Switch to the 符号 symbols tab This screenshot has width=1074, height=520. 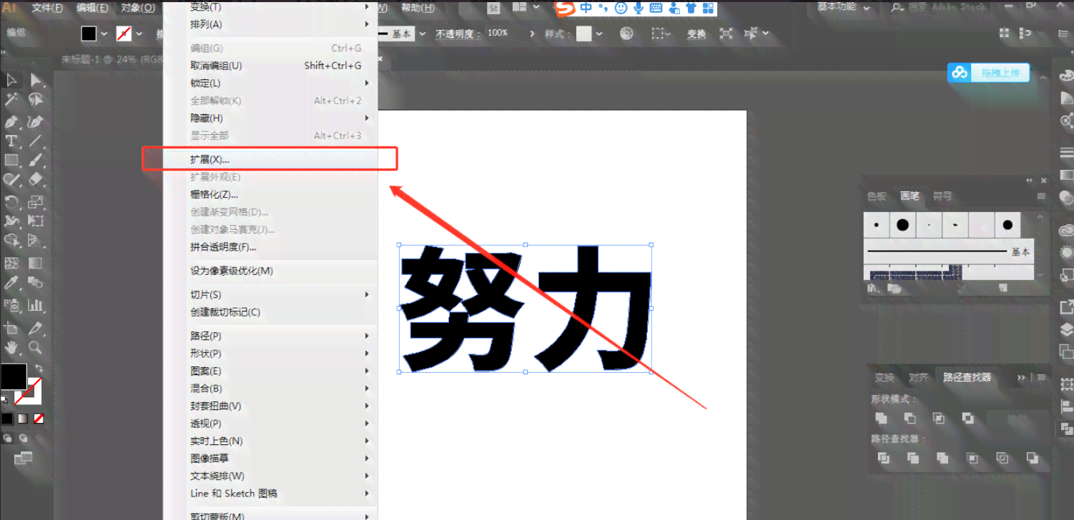(942, 196)
